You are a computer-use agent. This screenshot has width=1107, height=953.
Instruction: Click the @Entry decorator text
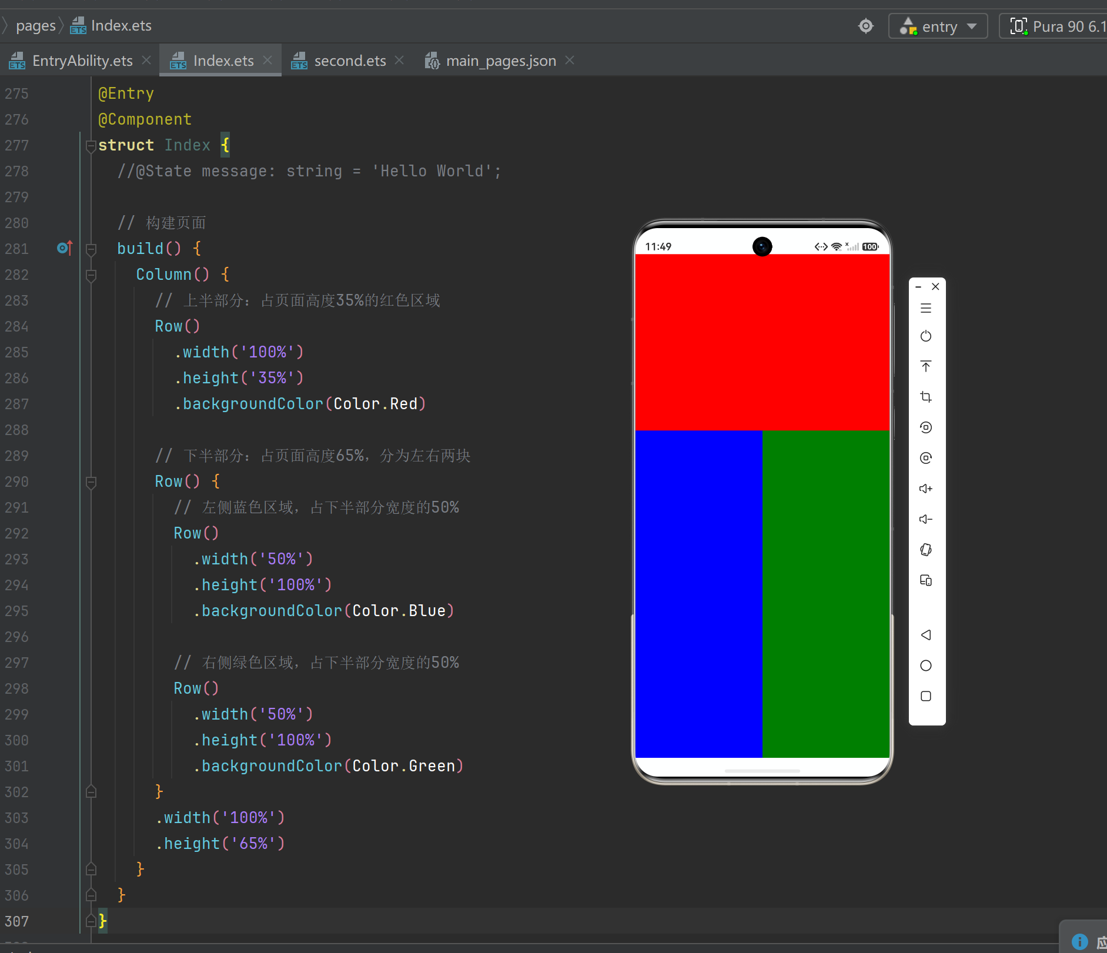click(x=126, y=93)
